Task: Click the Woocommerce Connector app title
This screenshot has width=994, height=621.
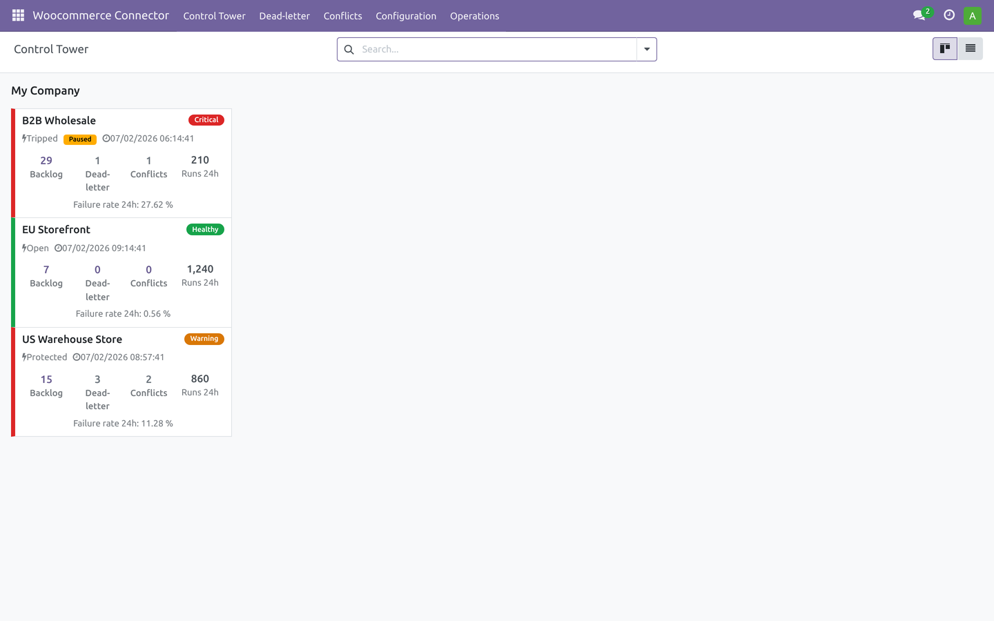Action: click(x=101, y=15)
